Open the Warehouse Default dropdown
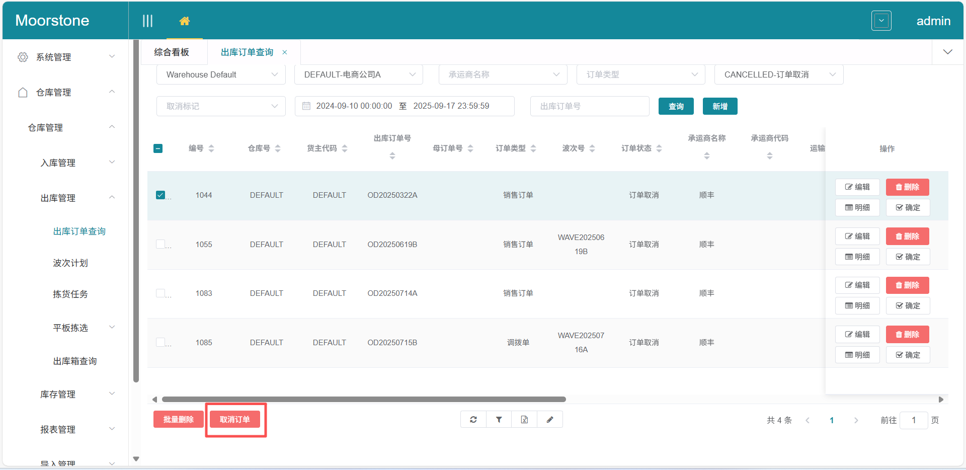Viewport: 966px width, 470px height. pos(221,74)
